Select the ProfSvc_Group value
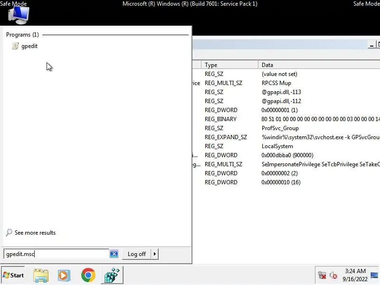Screen dimensions: 380x285 point(280,128)
